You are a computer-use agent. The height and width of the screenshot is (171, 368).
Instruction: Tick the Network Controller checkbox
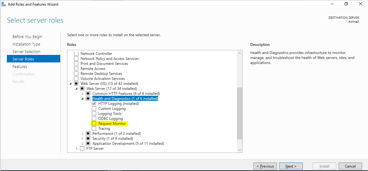click(x=76, y=53)
